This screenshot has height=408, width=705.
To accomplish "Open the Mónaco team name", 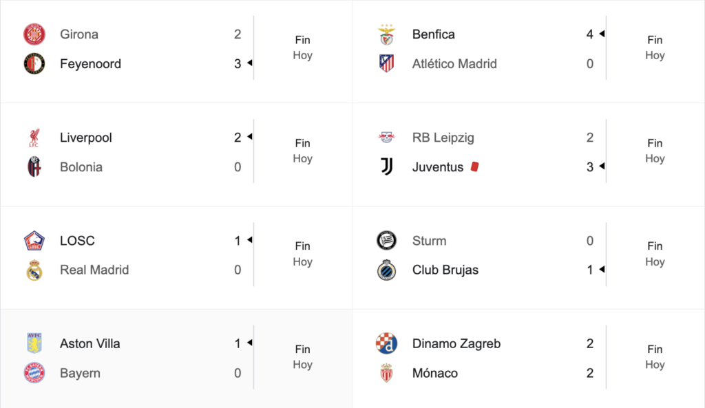I will click(x=435, y=373).
